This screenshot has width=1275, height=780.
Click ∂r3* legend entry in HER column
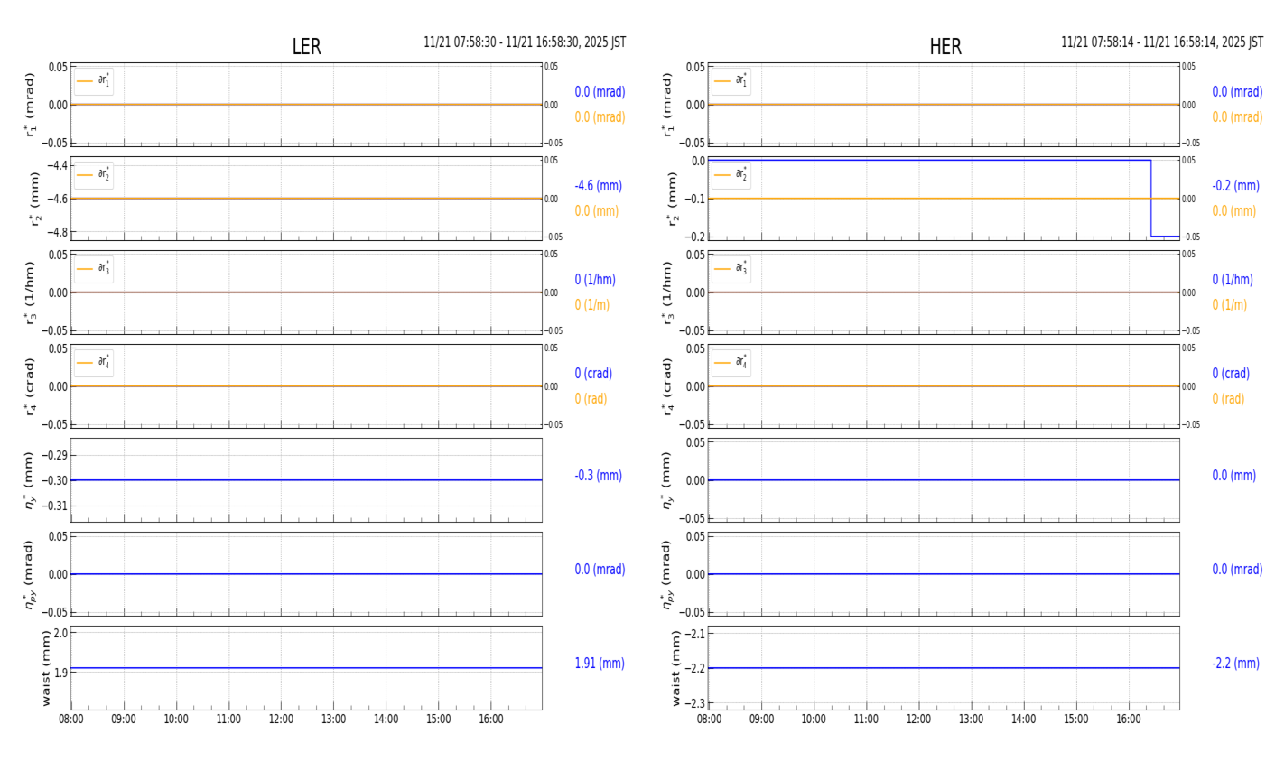coord(731,269)
